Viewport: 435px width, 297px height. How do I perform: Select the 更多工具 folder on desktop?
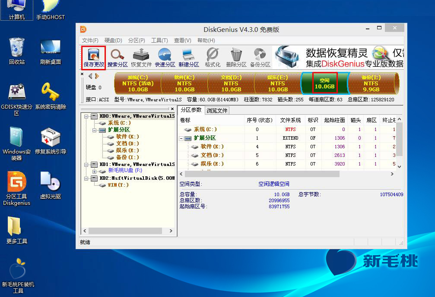click(x=17, y=230)
